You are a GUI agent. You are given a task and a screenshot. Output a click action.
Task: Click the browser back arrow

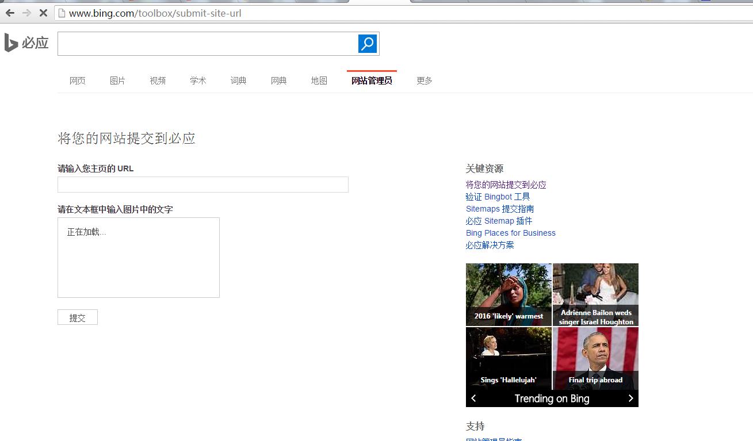click(9, 13)
